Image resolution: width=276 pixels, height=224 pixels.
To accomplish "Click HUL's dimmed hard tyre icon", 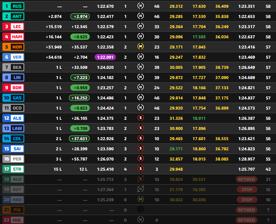I will 141,220.
